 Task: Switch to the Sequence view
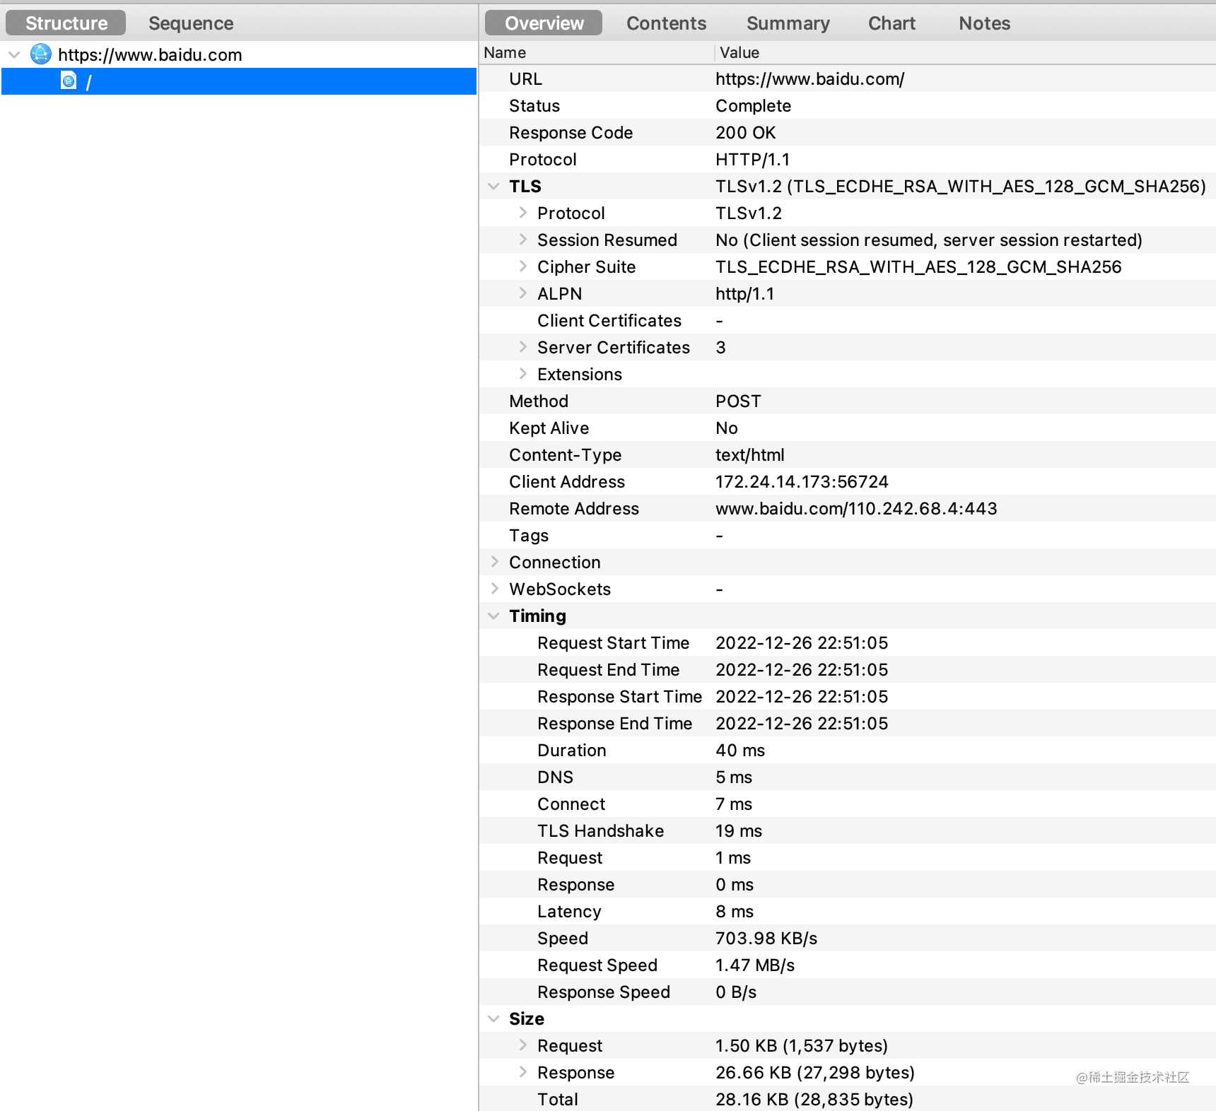[191, 23]
